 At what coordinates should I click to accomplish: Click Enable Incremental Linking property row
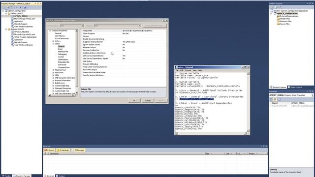124,39
